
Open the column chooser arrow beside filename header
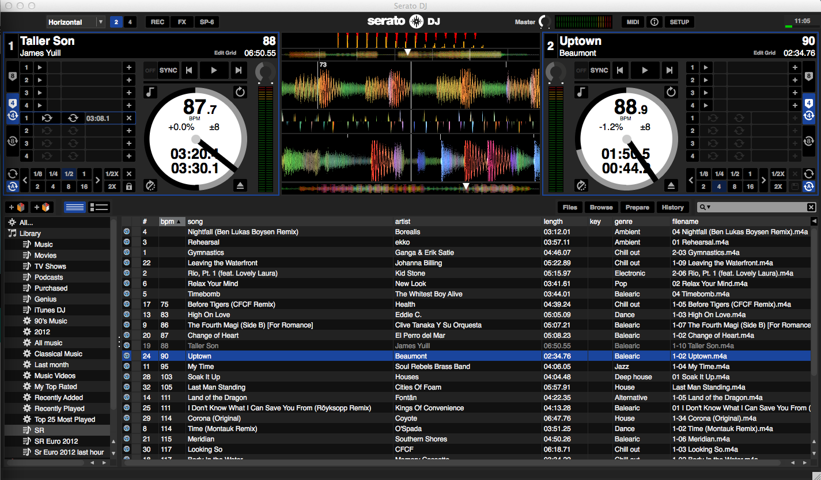point(814,222)
